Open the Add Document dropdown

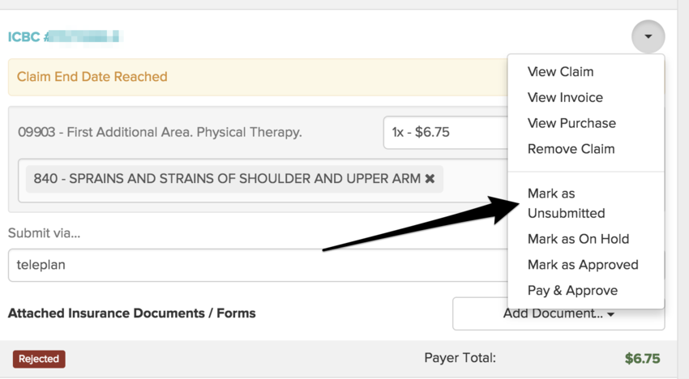pos(558,314)
